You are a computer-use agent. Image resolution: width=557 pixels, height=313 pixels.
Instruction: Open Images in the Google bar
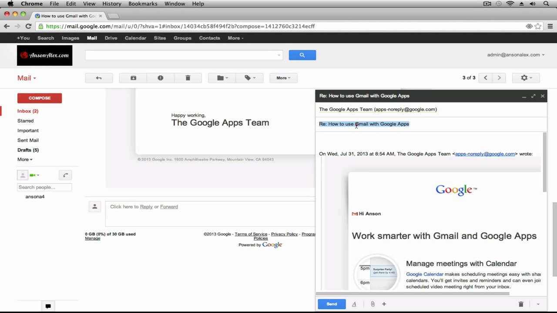pos(70,38)
